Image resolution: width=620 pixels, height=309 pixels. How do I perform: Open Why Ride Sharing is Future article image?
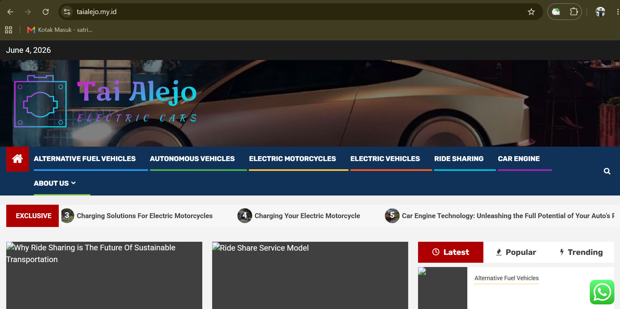[104, 276]
